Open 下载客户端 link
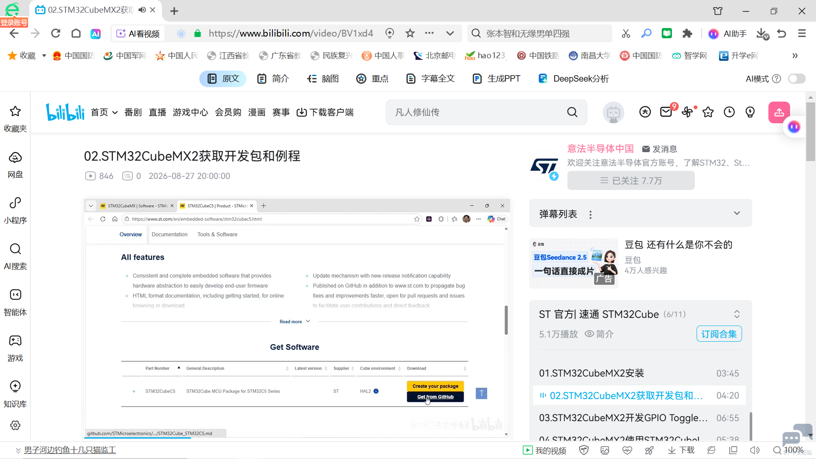This screenshot has width=816, height=459. point(325,113)
